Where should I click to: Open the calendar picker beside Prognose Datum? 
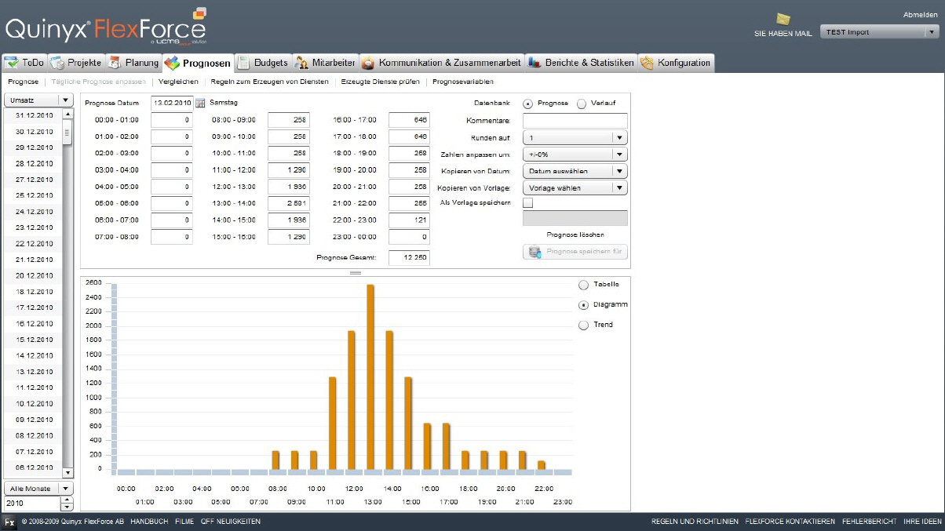(200, 103)
